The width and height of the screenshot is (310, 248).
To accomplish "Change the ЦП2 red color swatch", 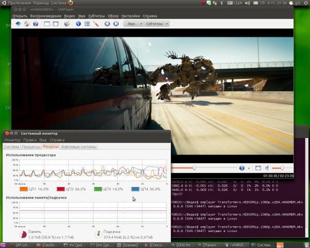I will (60, 189).
